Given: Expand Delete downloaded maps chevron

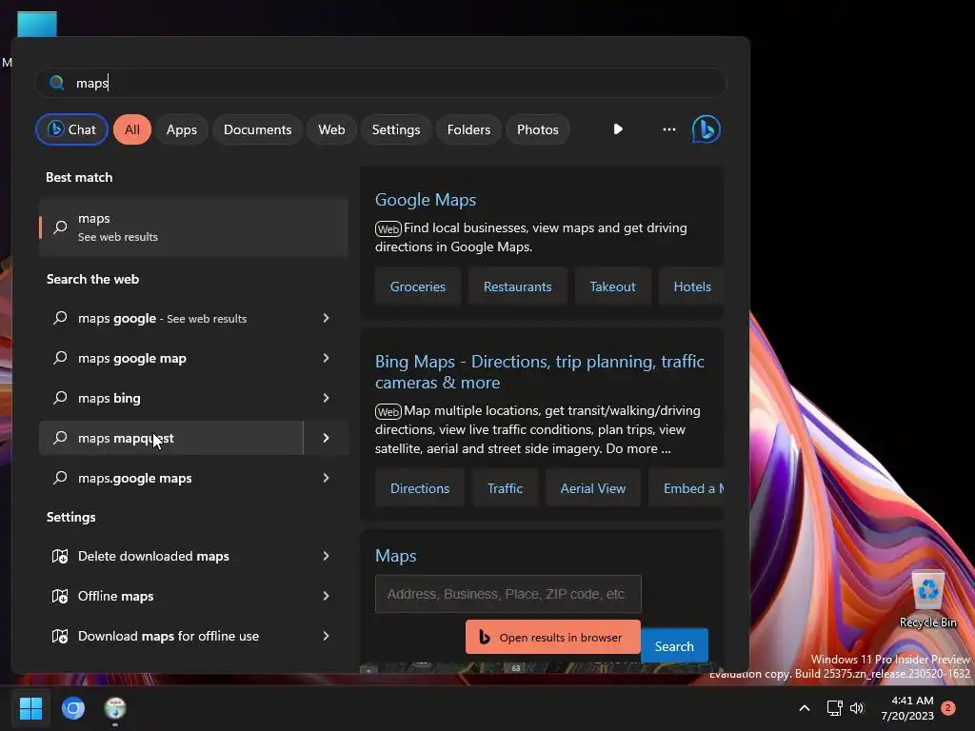Looking at the screenshot, I should (x=326, y=556).
